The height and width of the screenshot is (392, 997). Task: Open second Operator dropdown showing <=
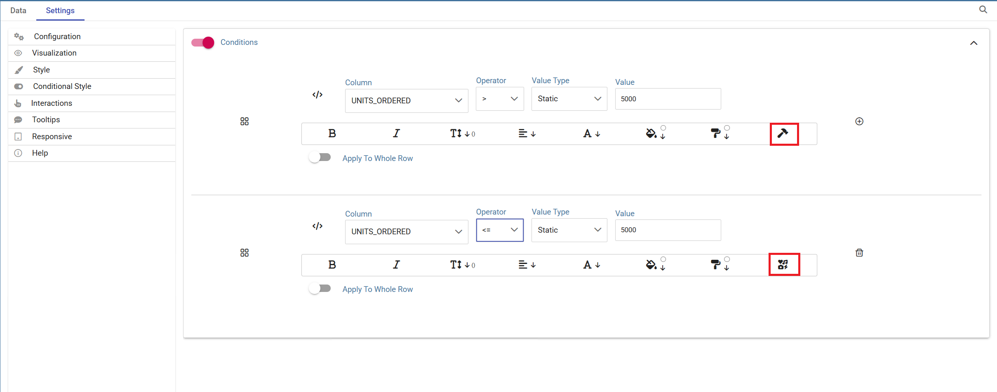point(500,230)
